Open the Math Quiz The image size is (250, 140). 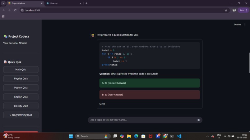point(21,70)
